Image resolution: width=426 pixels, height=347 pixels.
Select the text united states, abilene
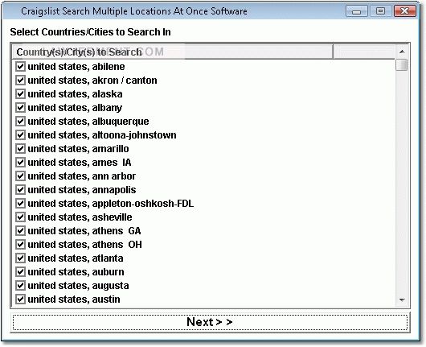point(76,67)
